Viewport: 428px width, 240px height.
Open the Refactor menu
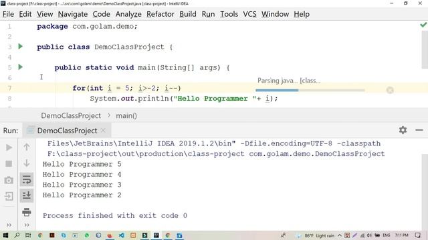click(160, 14)
